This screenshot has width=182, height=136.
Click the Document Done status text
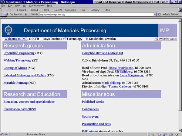pos(36,134)
